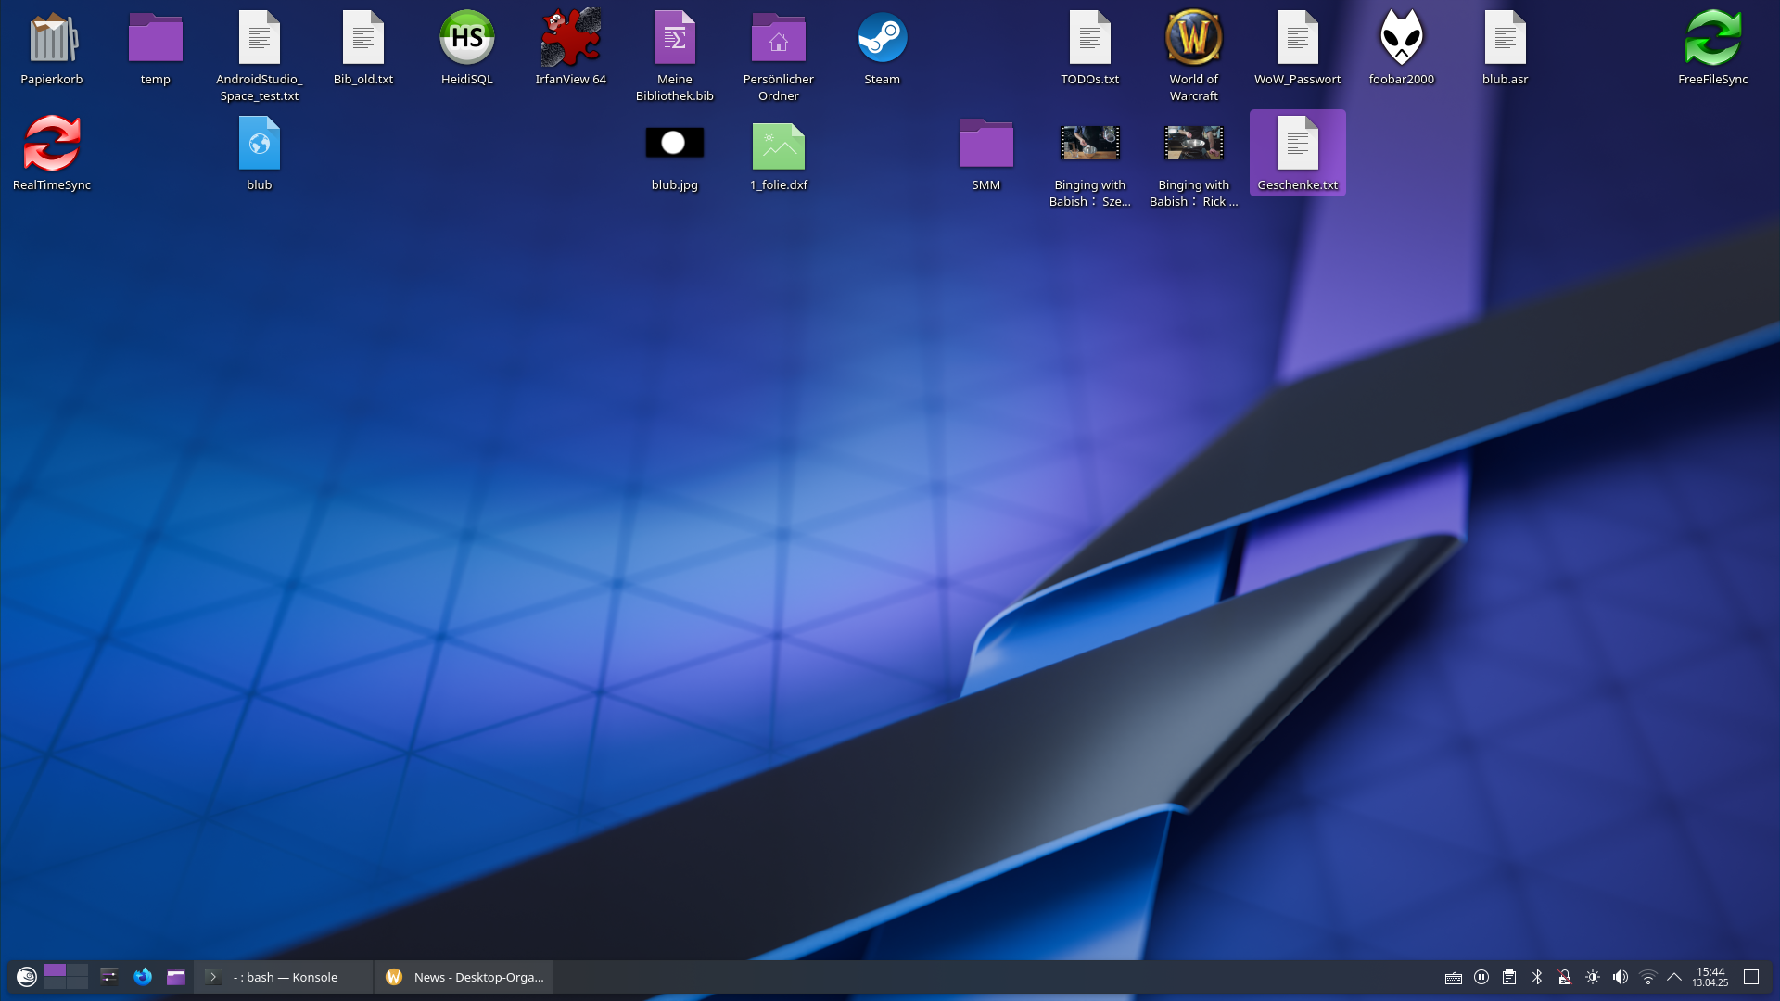The width and height of the screenshot is (1780, 1001).
Task: Open the clock calendar at 15:44
Action: tap(1710, 977)
